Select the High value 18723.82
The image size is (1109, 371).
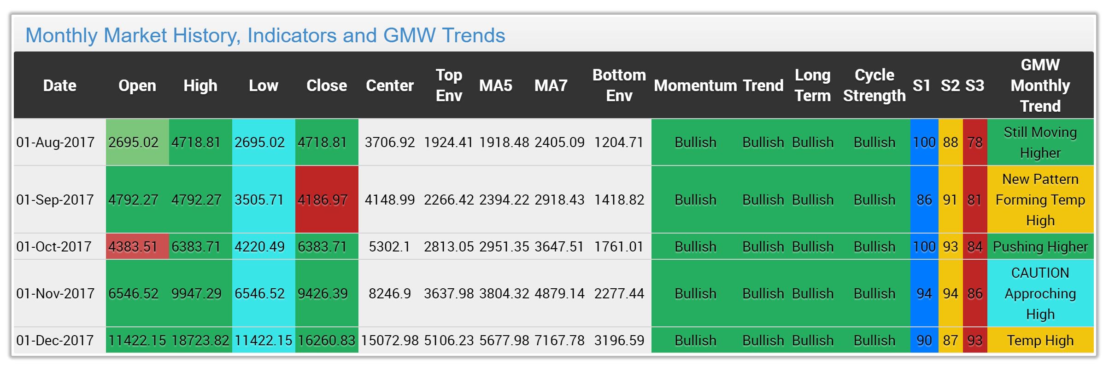200,341
